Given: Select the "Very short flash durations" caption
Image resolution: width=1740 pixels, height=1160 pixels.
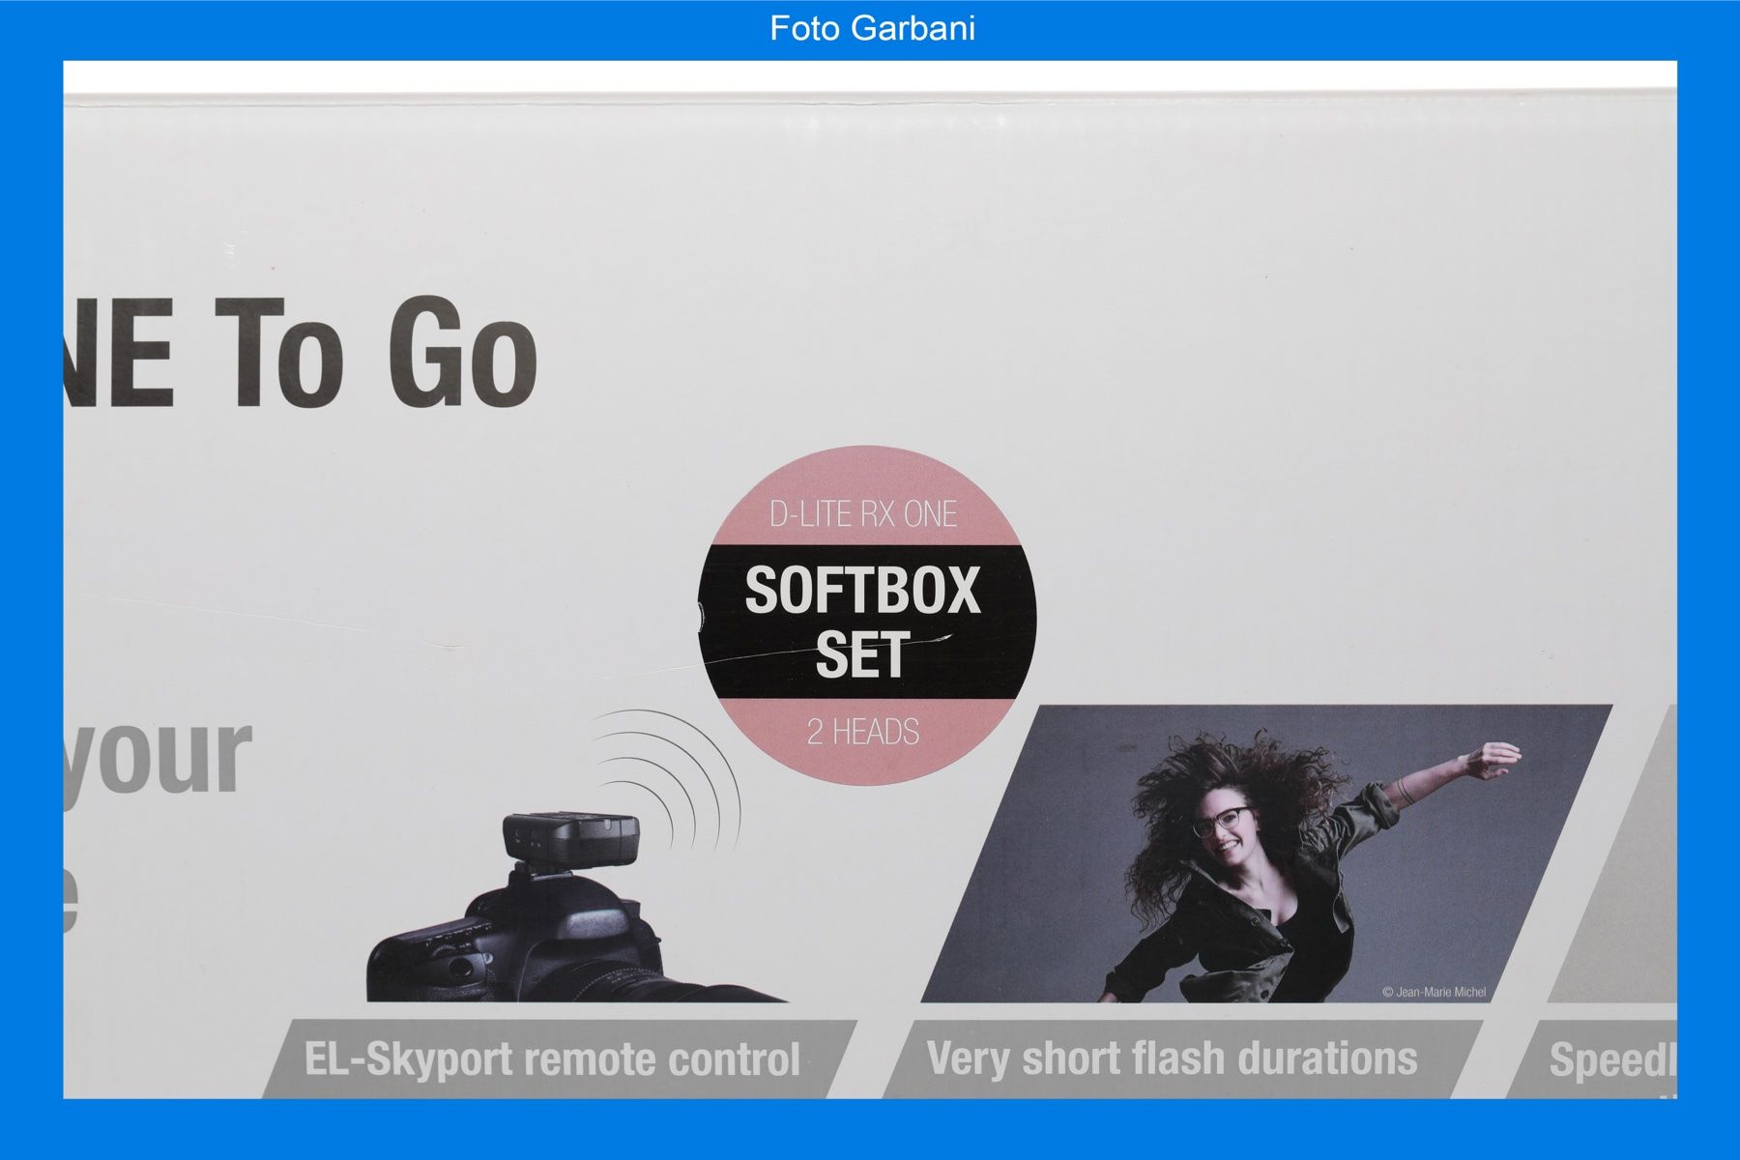Looking at the screenshot, I should [1173, 1058].
